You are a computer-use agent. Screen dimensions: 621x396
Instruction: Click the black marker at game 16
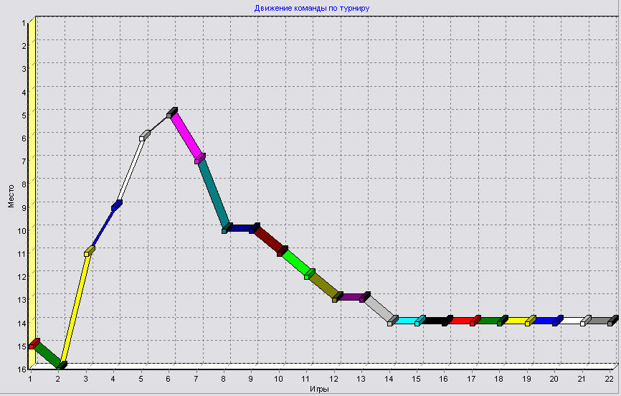(x=447, y=321)
